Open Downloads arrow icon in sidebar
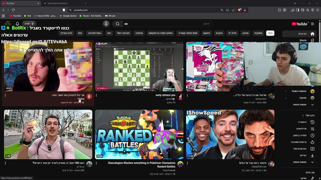 pyautogui.click(x=312, y=155)
